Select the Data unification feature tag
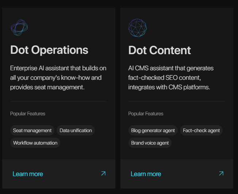Viewport: 238px width, 194px height. [x=76, y=130]
